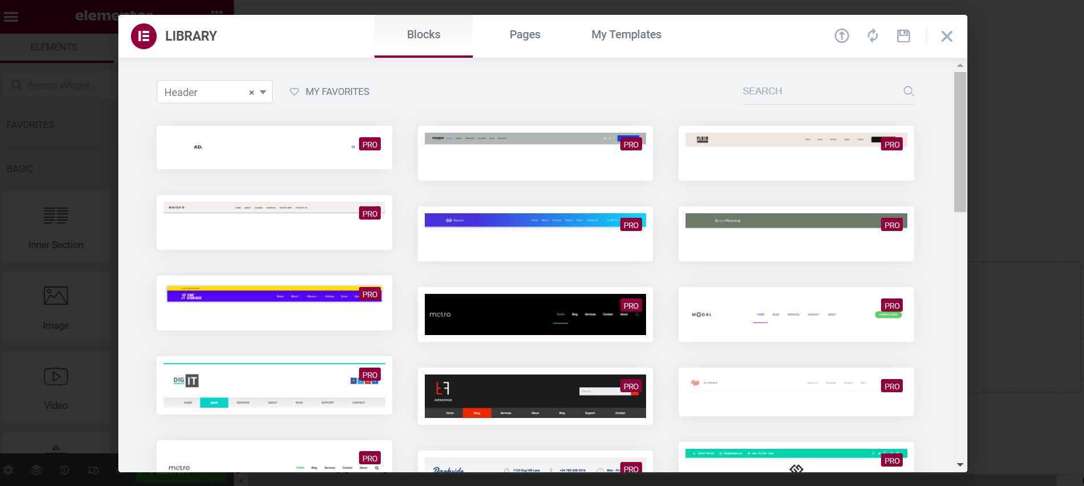
Task: Pick the purple and yellow Garage header
Action: pos(274,303)
